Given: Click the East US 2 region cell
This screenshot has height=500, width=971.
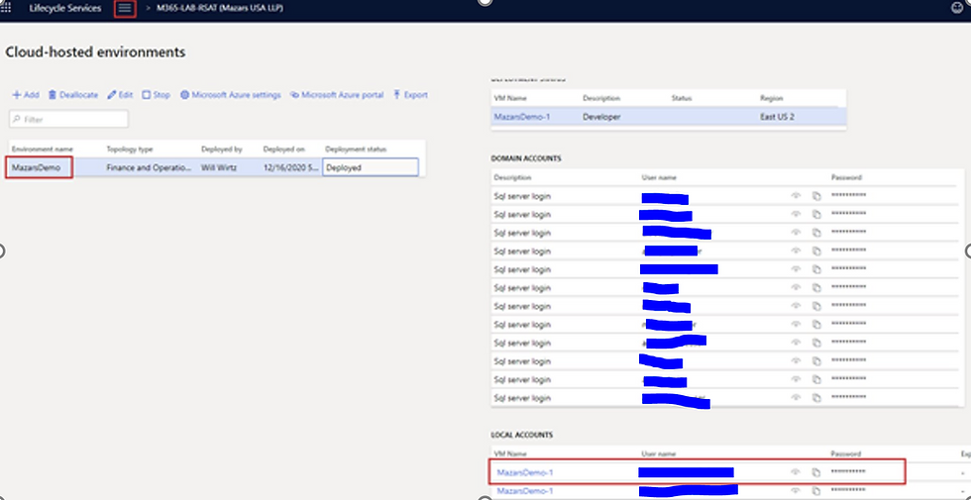Looking at the screenshot, I should point(777,117).
